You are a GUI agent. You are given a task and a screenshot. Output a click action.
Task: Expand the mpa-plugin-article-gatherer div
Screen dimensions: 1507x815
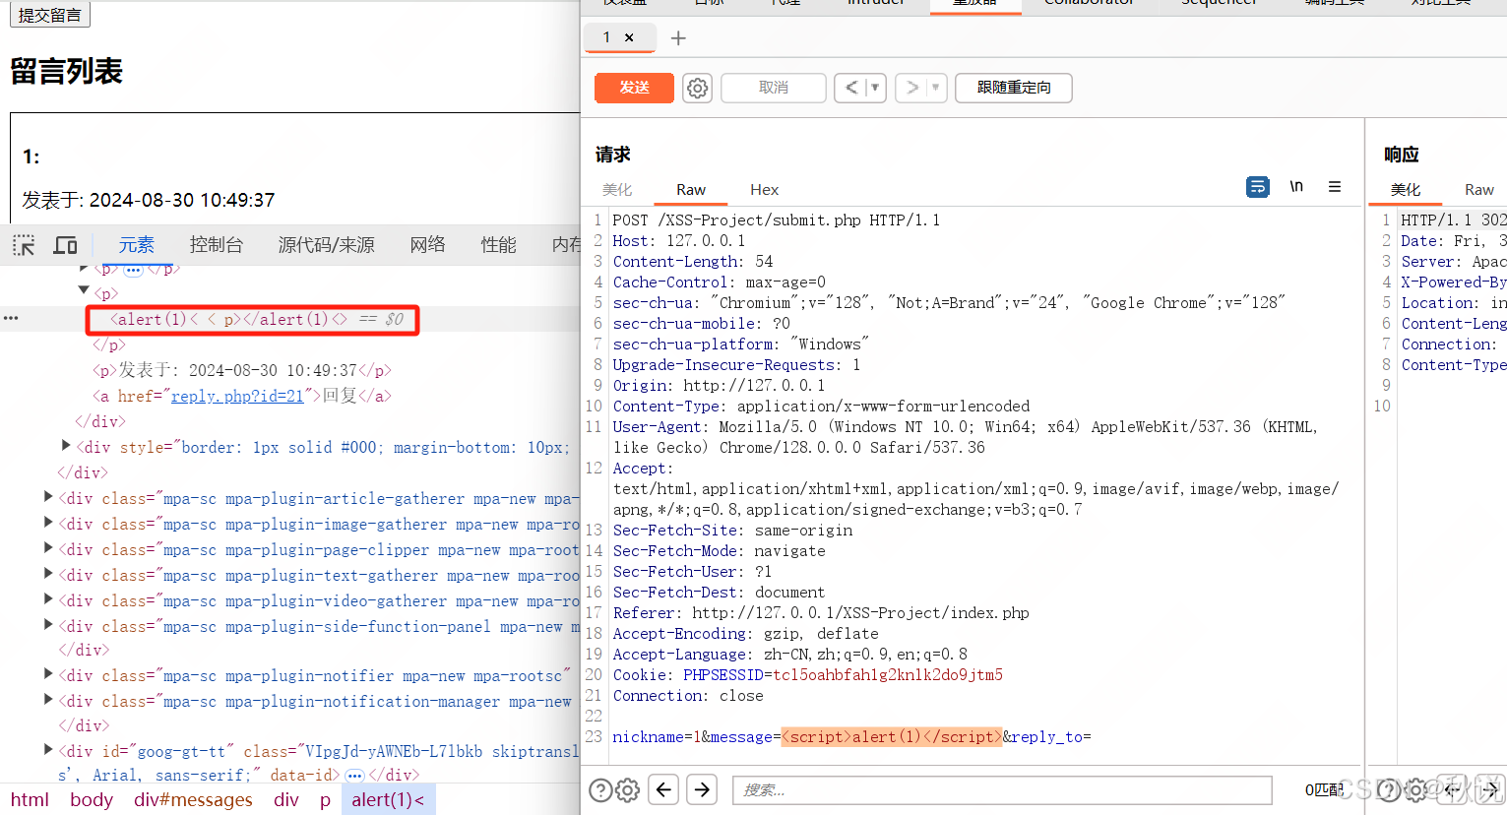[x=48, y=497]
